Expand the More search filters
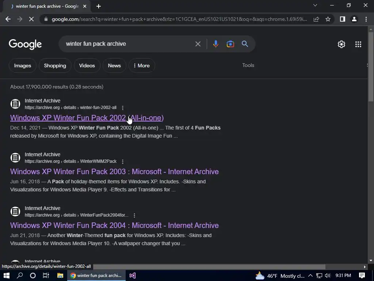 coord(142,65)
